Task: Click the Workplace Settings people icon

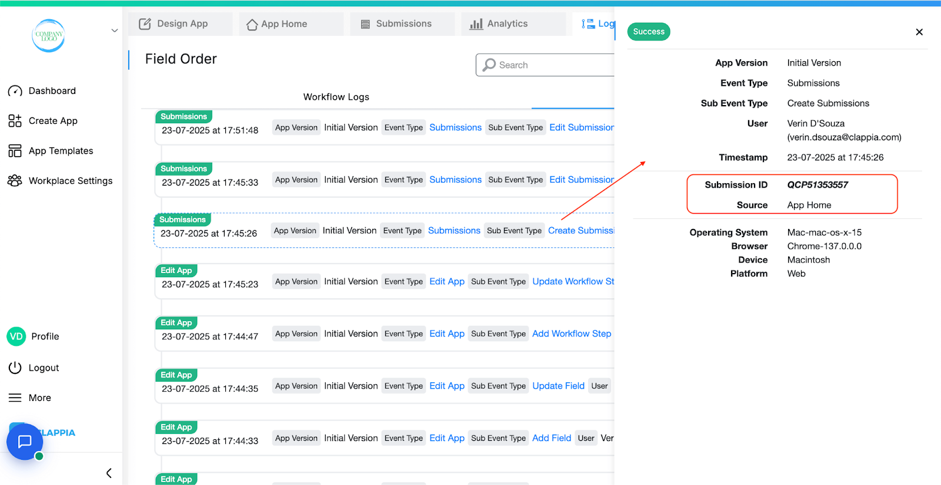Action: pyautogui.click(x=15, y=181)
